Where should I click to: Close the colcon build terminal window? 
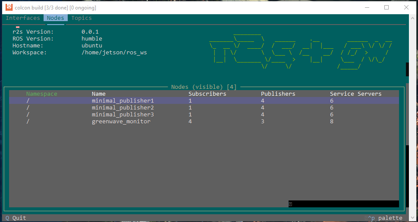coord(406,7)
